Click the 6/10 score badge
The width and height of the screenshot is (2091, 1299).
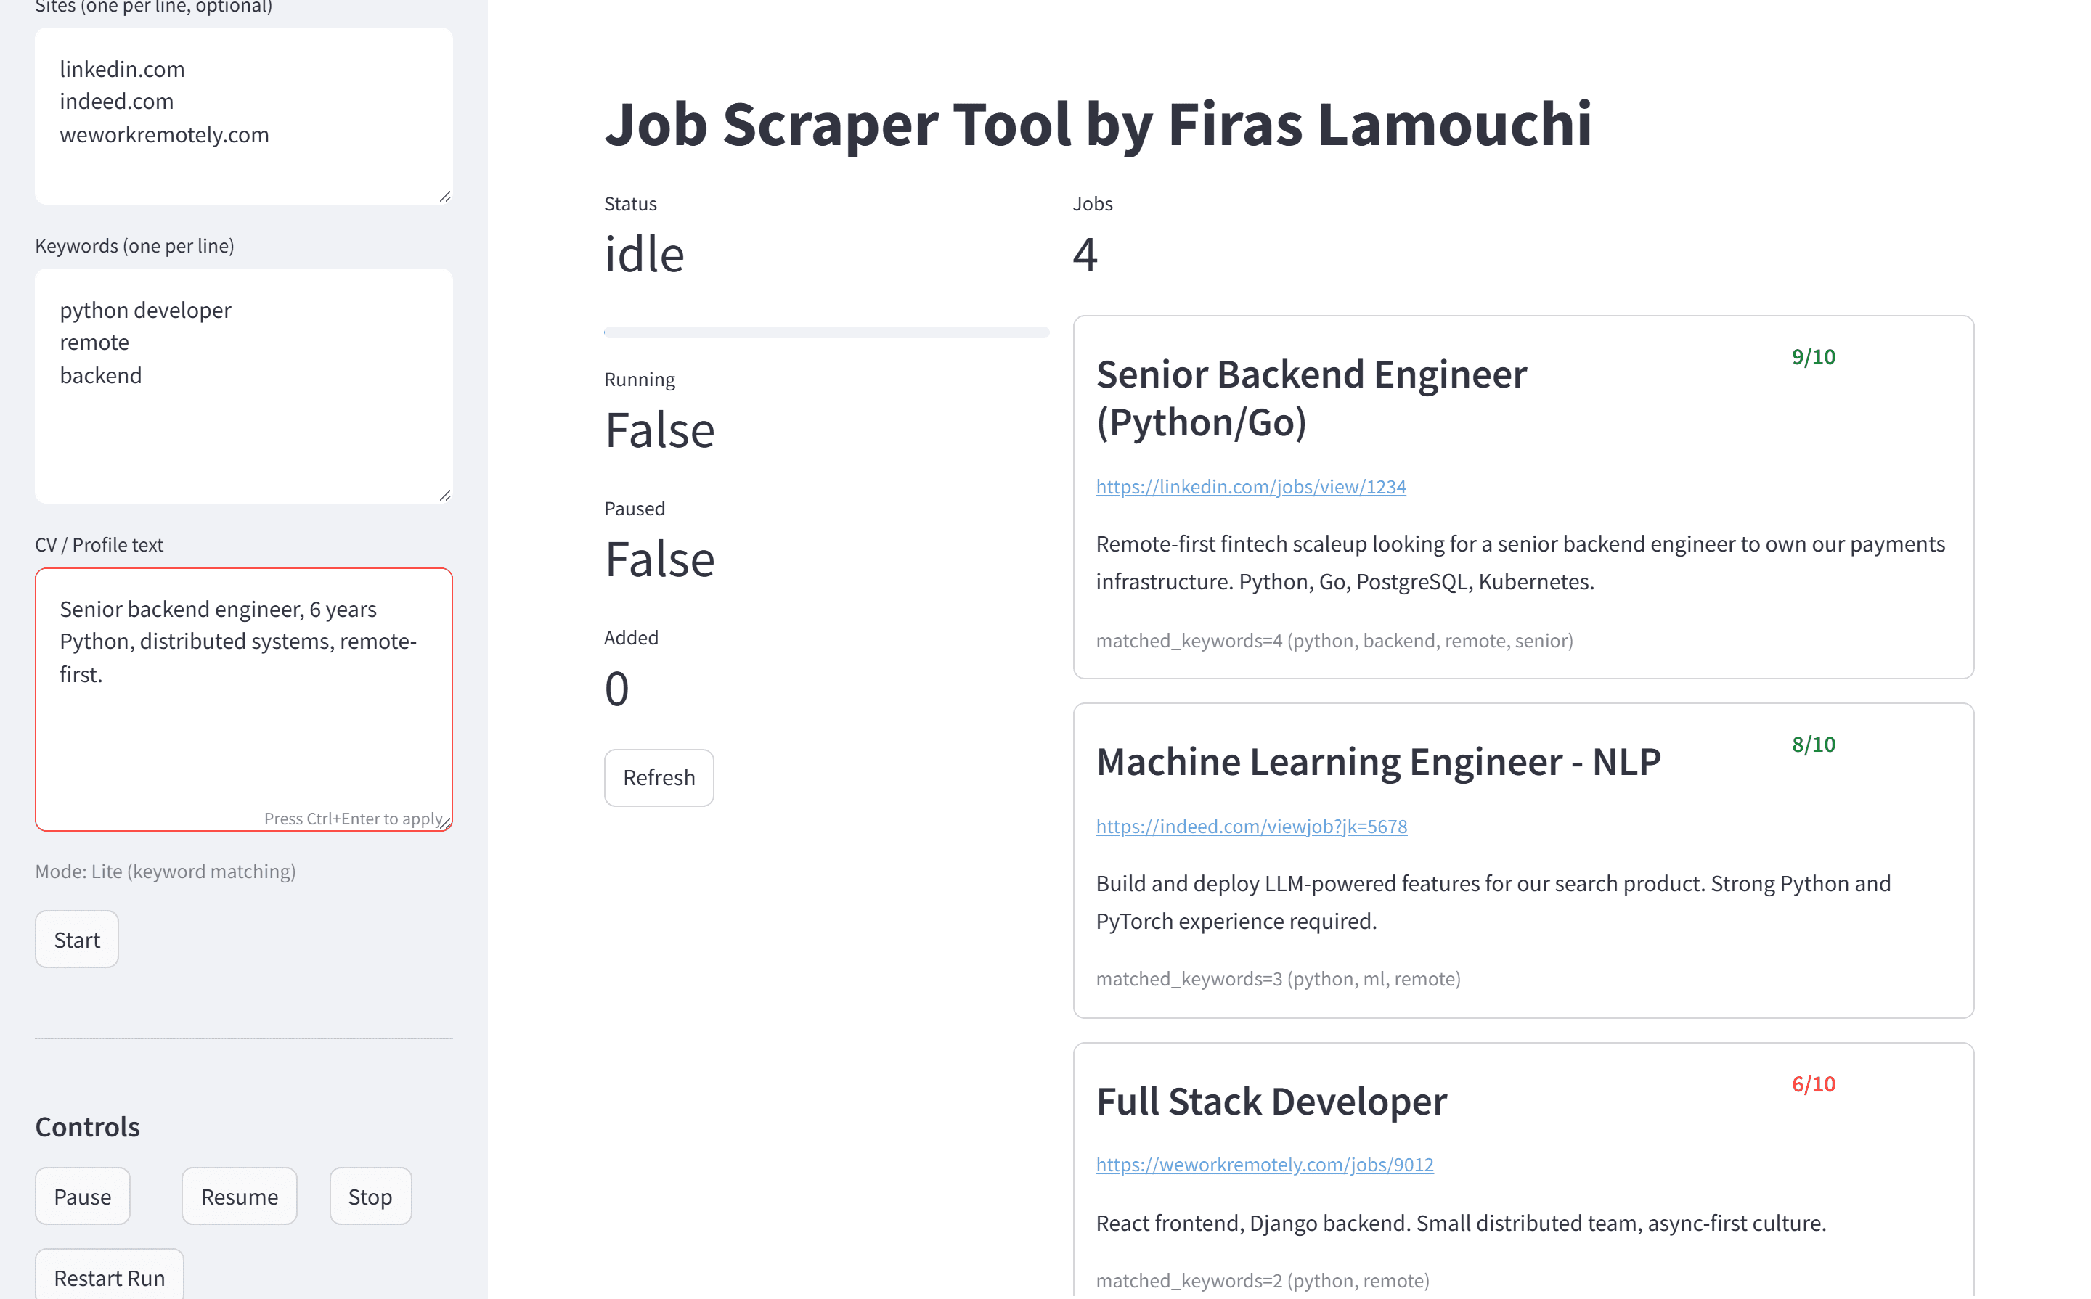pyautogui.click(x=1814, y=1083)
